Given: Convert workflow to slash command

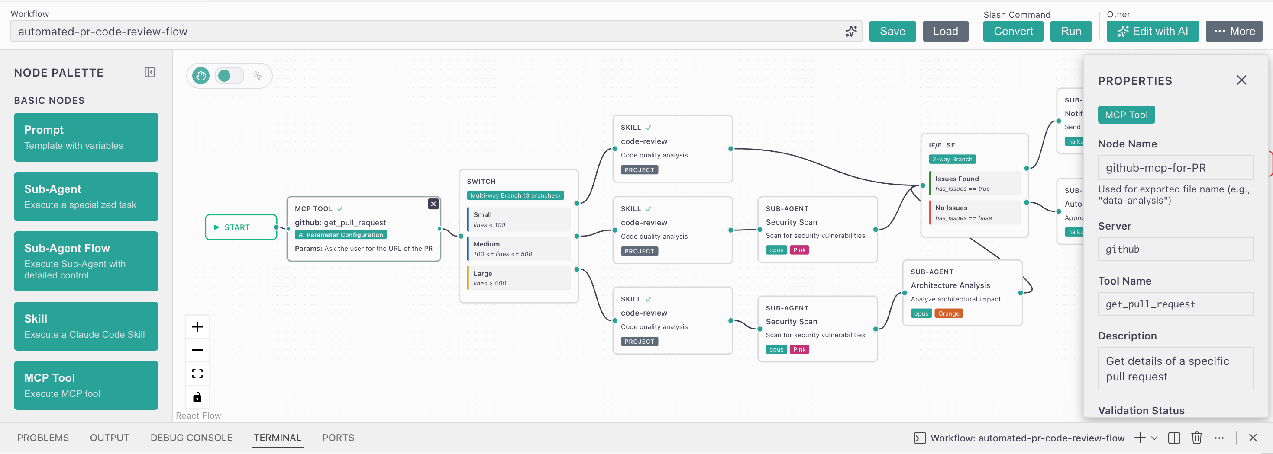Looking at the screenshot, I should coord(1013,32).
